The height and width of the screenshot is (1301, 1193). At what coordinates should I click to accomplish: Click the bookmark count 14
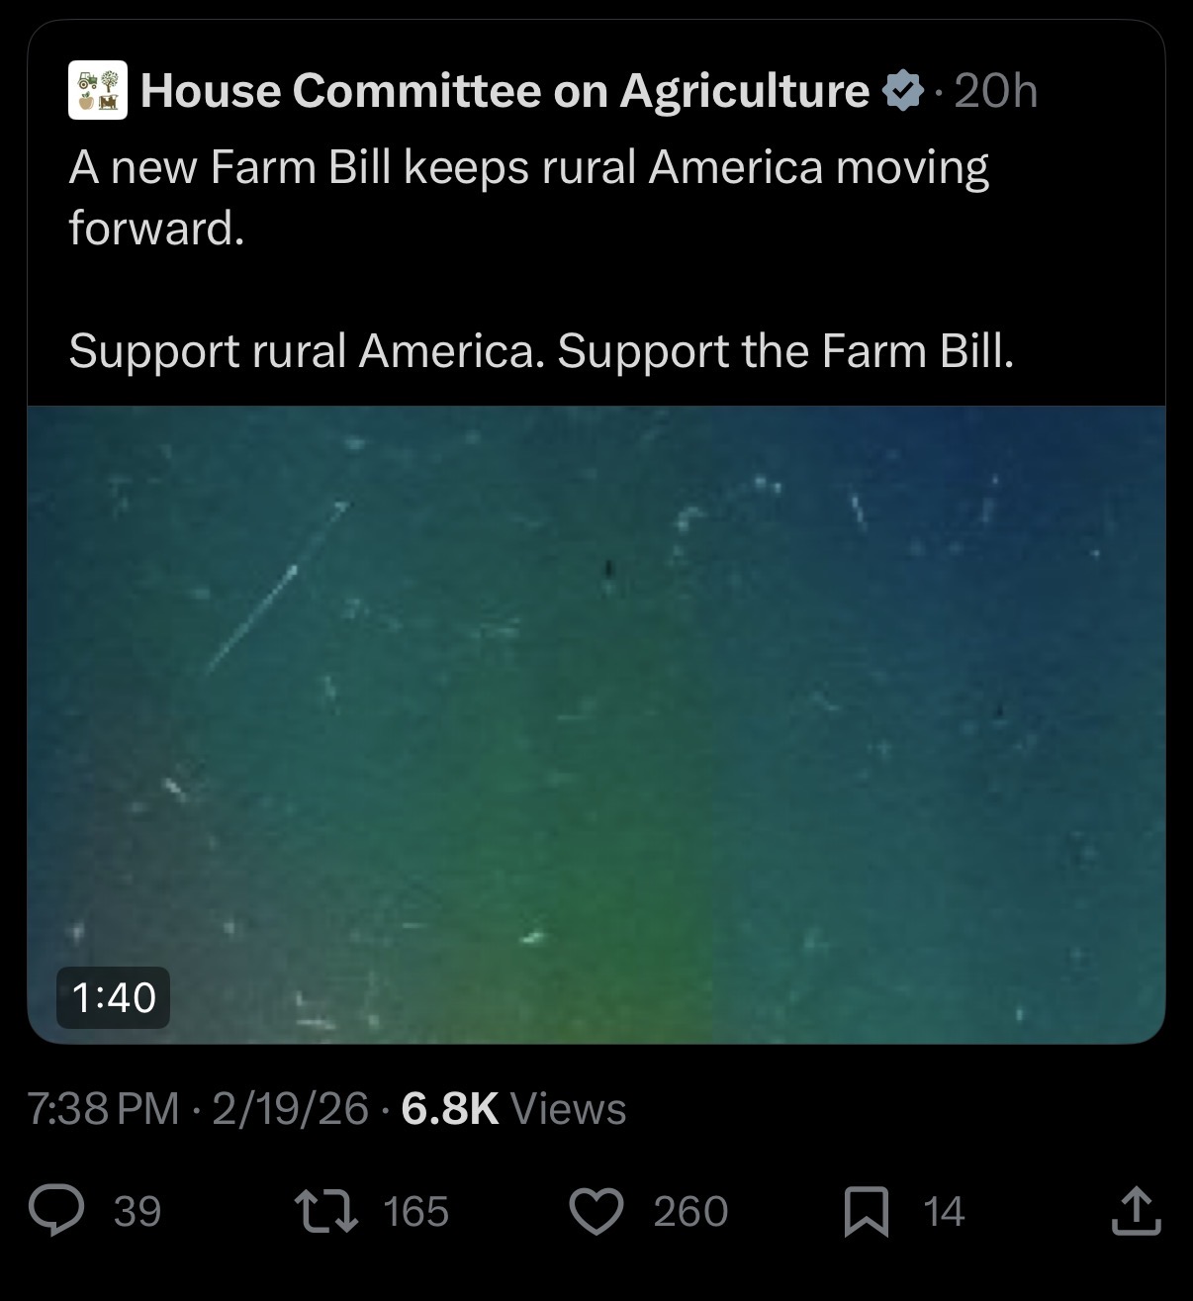pos(944,1211)
